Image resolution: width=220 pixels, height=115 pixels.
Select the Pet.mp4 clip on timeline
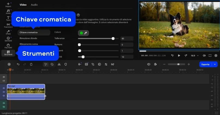[26, 89]
